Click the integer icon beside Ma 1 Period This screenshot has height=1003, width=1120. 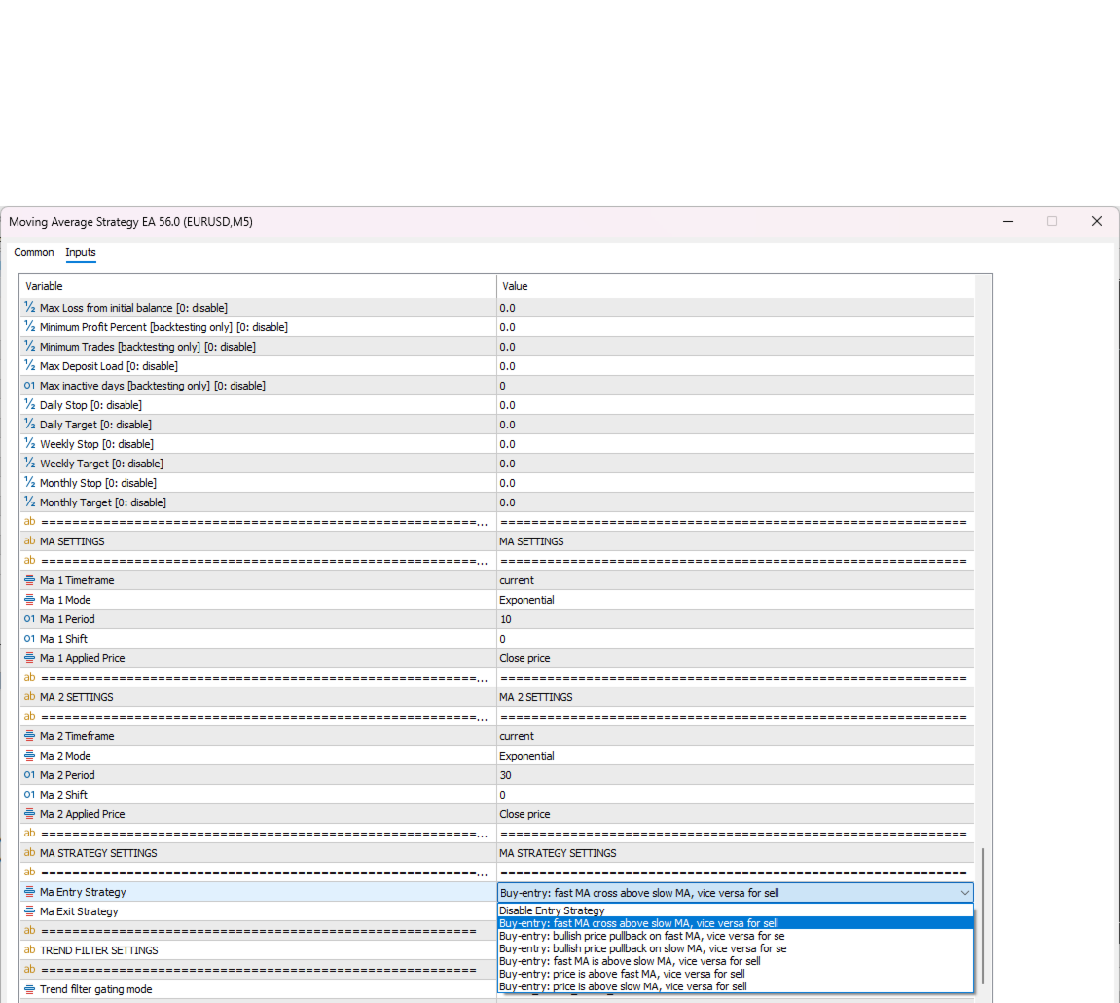point(29,619)
